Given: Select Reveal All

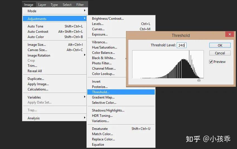Looking at the screenshot, I should click(x=55, y=71).
